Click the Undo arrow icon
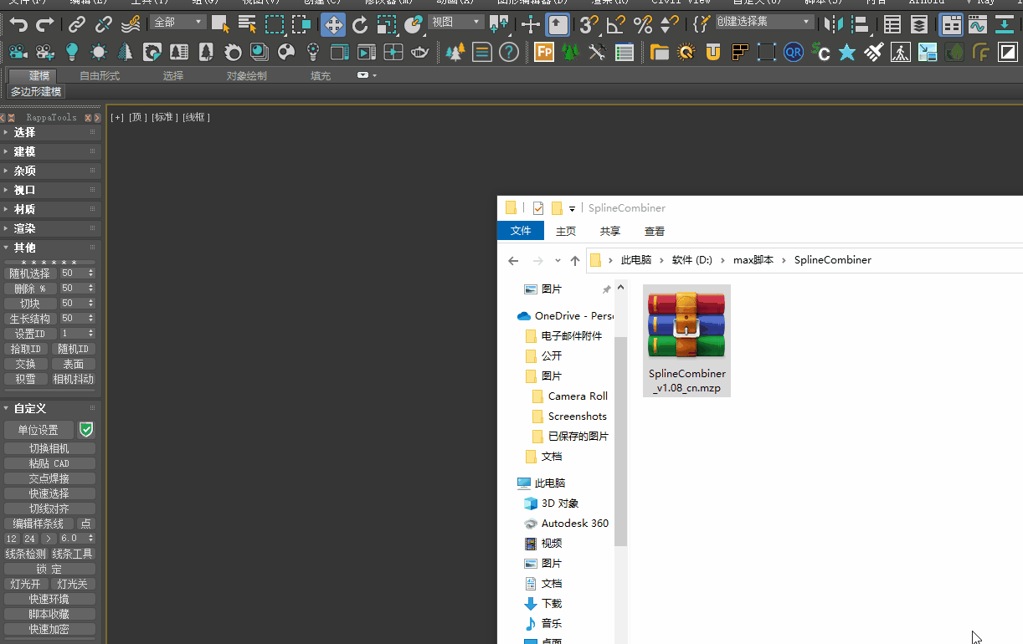Image resolution: width=1023 pixels, height=644 pixels. coord(18,24)
